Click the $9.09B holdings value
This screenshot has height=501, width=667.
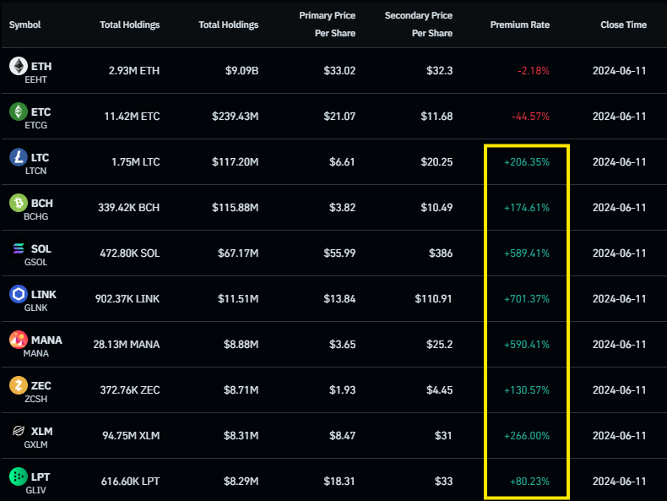(241, 71)
